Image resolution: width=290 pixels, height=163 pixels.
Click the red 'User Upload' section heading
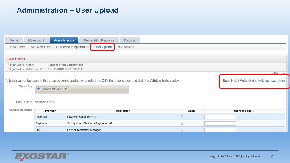click(x=16, y=59)
